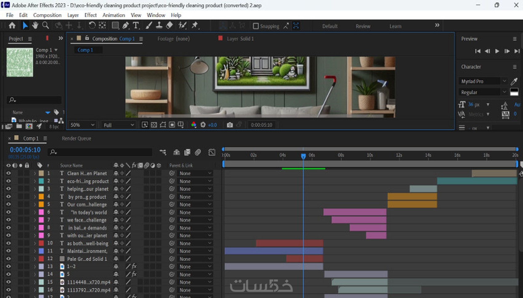Select the Hand tool in the toolbar
Screen dimensions: 523x298
35,26
